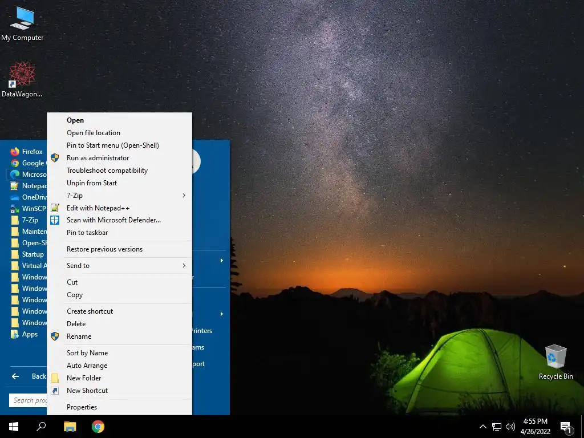This screenshot has width=584, height=438.
Task: Choose New Shortcut in context menu
Action: (120, 390)
